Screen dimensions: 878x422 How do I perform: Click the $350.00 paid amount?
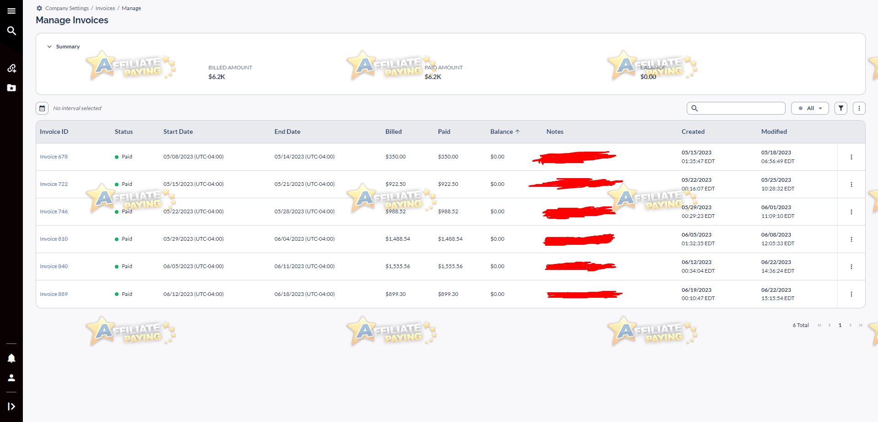coord(448,157)
